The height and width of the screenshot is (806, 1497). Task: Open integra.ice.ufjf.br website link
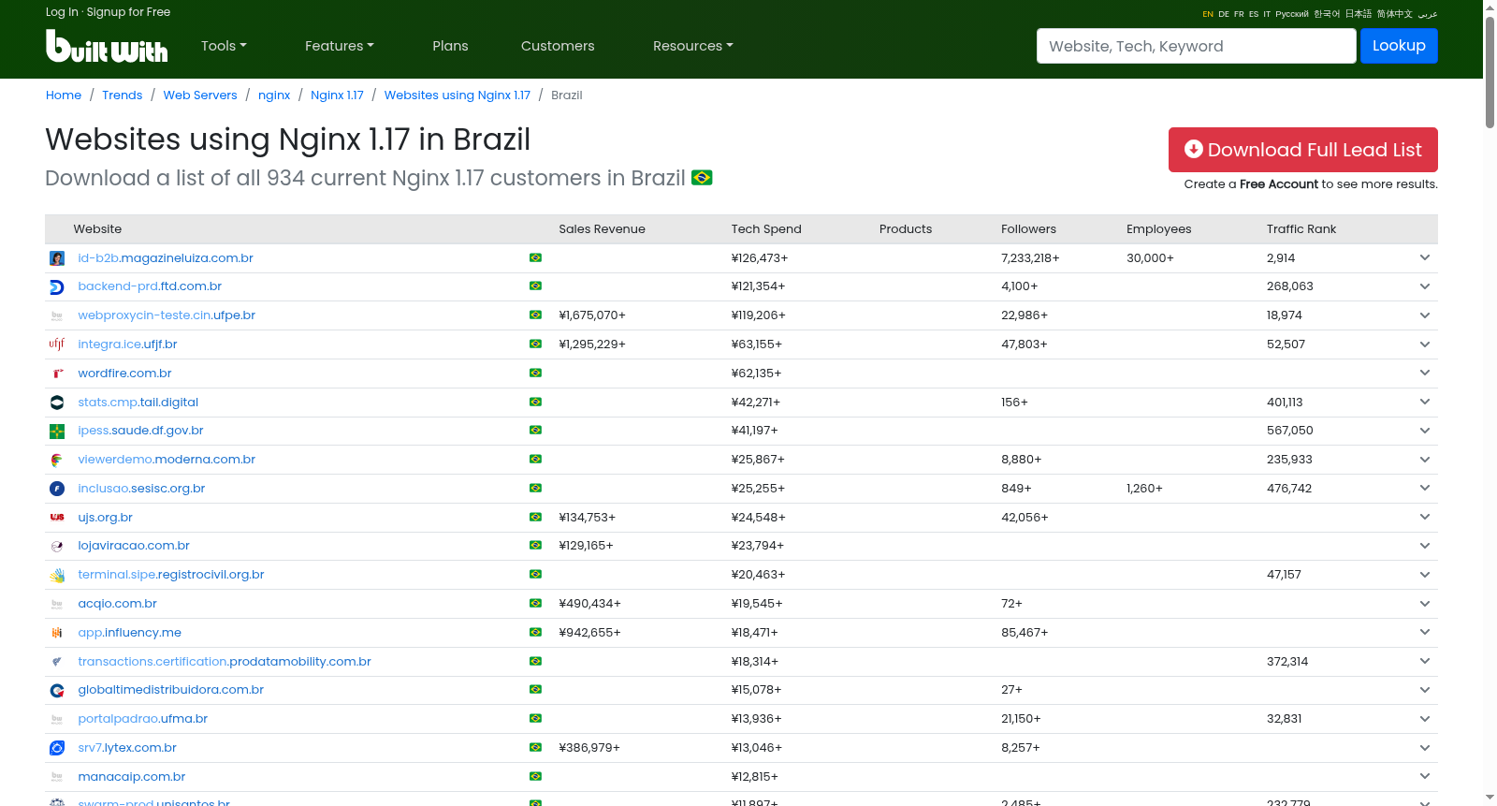point(127,344)
